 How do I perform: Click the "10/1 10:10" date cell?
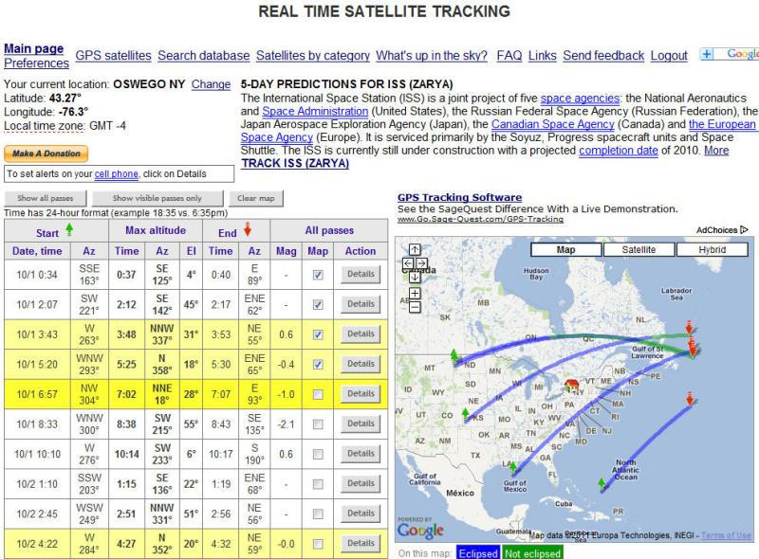[37, 454]
